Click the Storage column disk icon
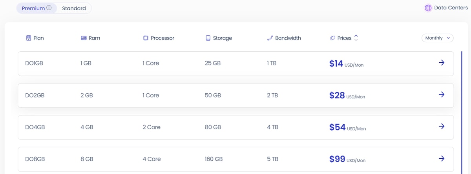 click(x=208, y=38)
